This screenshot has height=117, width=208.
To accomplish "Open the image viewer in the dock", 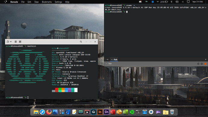I will (x=55, y=112).
